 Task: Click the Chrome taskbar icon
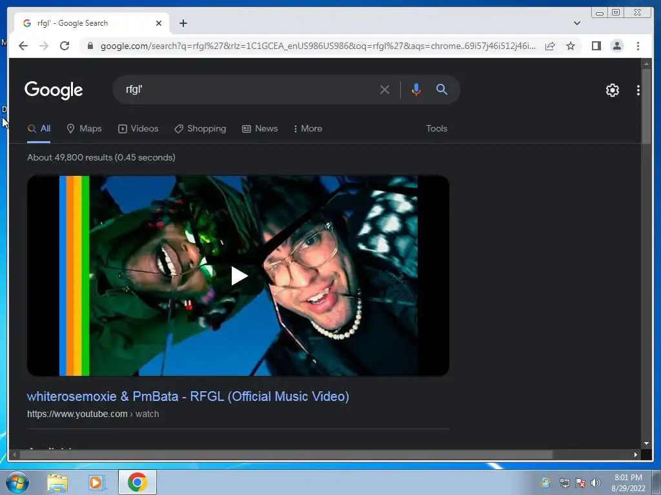[137, 482]
